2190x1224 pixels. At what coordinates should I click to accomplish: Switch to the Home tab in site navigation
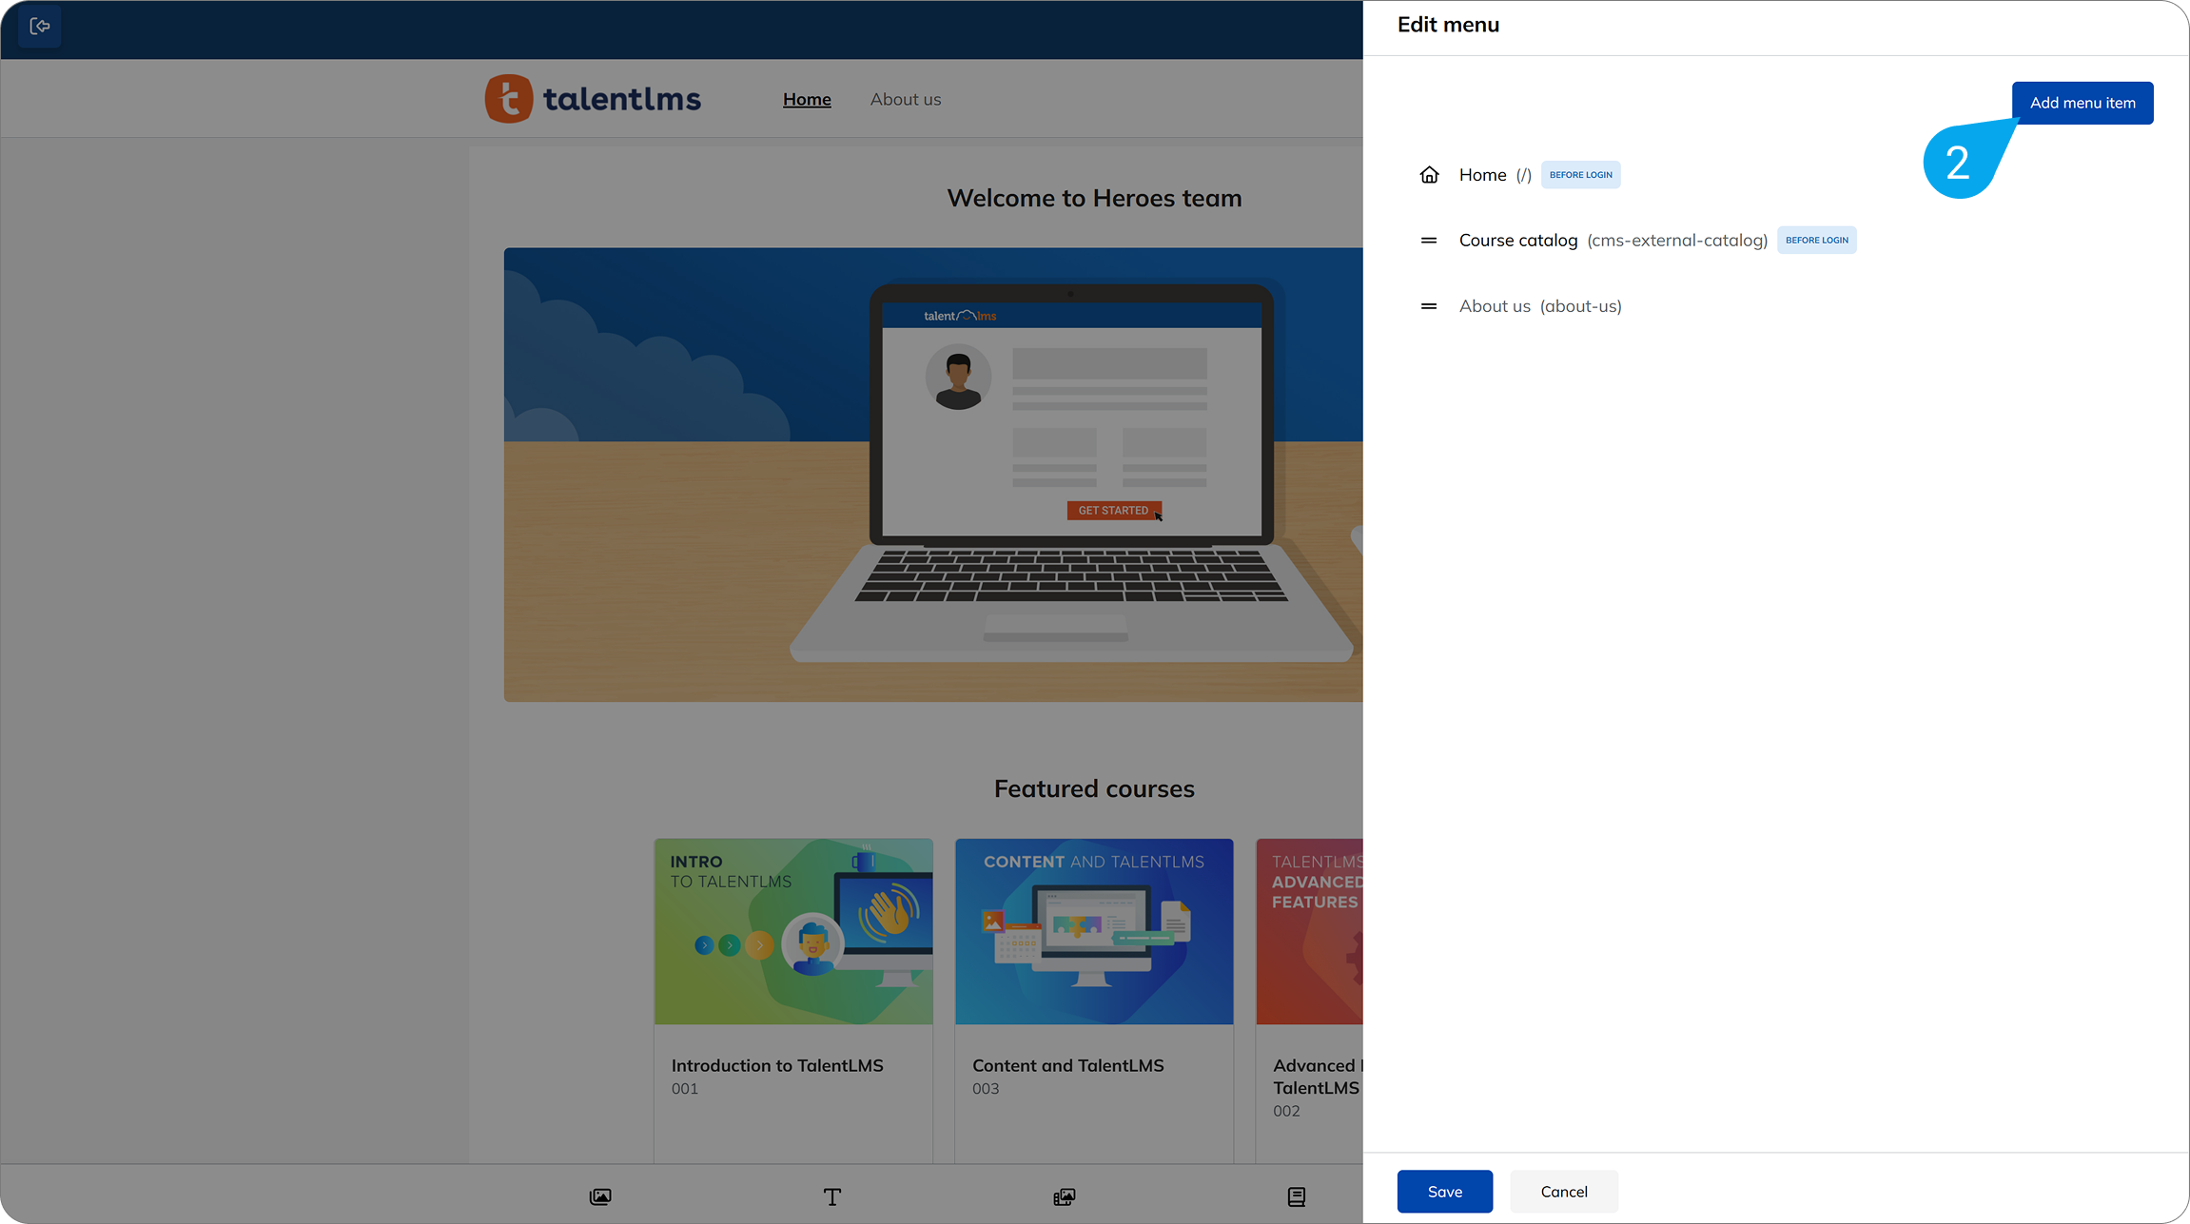(807, 99)
